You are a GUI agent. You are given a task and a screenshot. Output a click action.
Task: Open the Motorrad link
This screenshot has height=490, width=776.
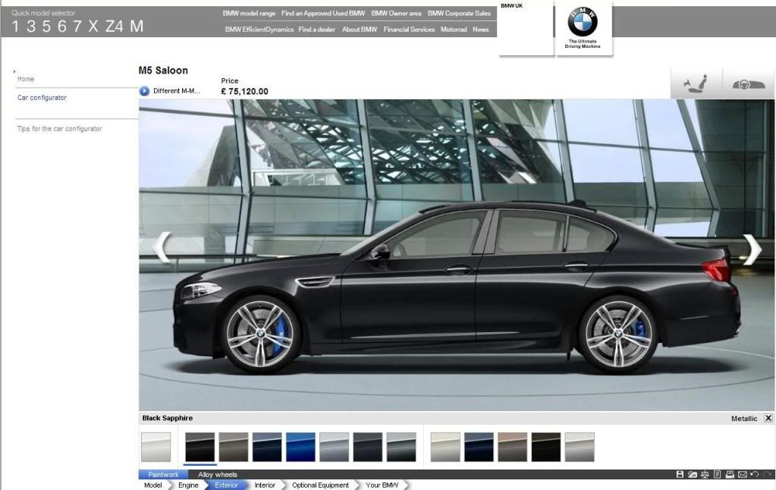pyautogui.click(x=454, y=30)
